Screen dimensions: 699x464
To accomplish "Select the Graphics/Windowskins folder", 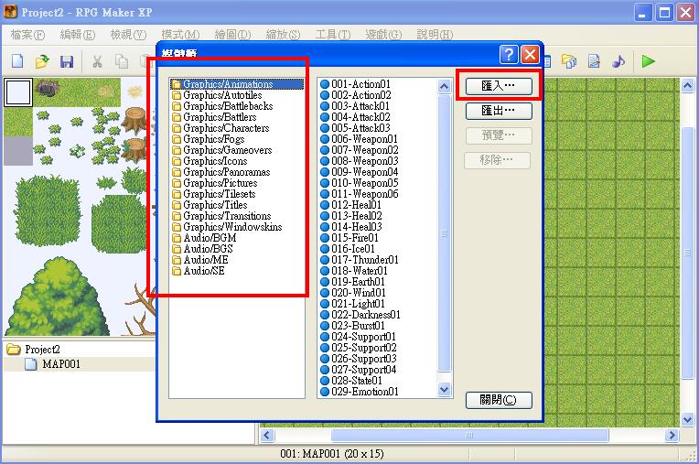I will (227, 227).
